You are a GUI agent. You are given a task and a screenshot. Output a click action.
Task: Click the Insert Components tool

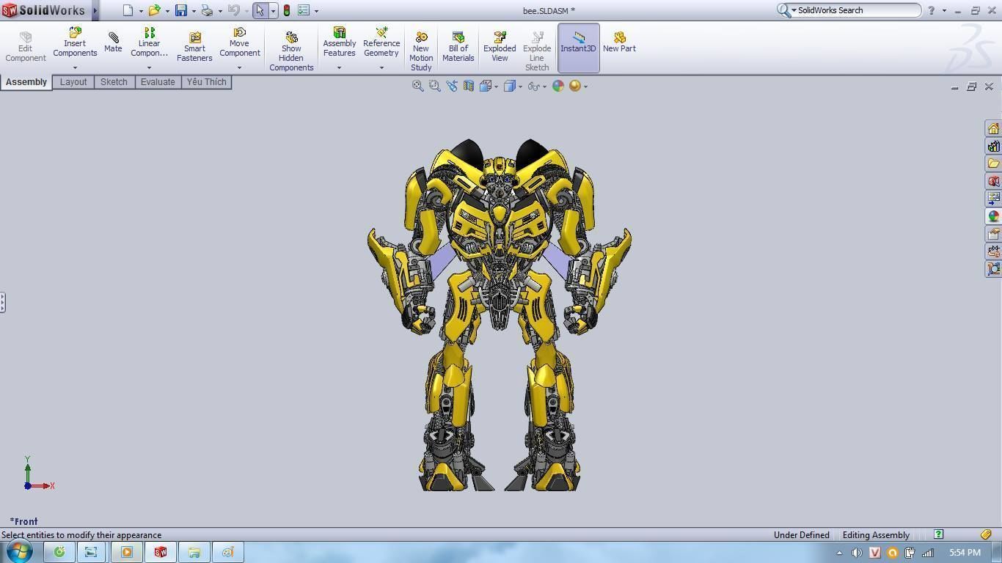[x=75, y=43]
